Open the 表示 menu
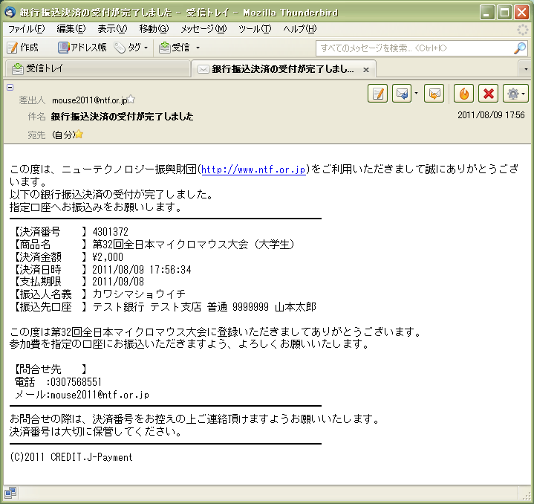Image resolution: width=534 pixels, height=504 pixels. (x=112, y=29)
